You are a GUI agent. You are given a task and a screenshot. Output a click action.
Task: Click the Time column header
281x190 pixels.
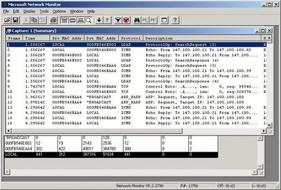(36, 38)
